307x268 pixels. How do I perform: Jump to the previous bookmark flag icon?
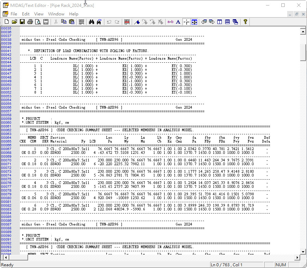153,22
